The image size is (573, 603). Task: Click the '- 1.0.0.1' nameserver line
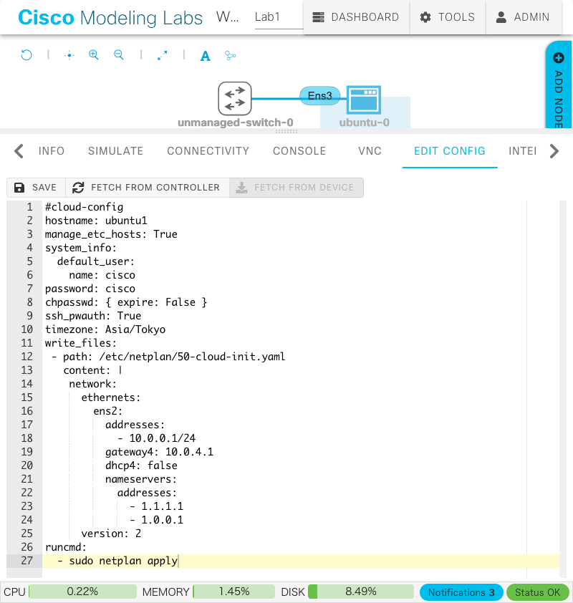tap(157, 520)
